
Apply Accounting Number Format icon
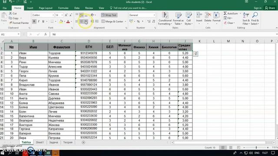(x=131, y=21)
